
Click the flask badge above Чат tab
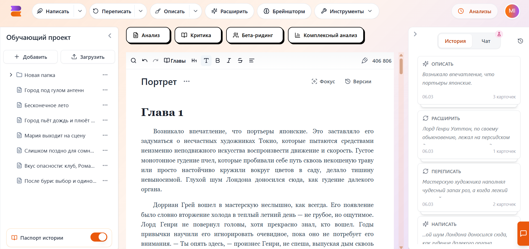tap(499, 34)
